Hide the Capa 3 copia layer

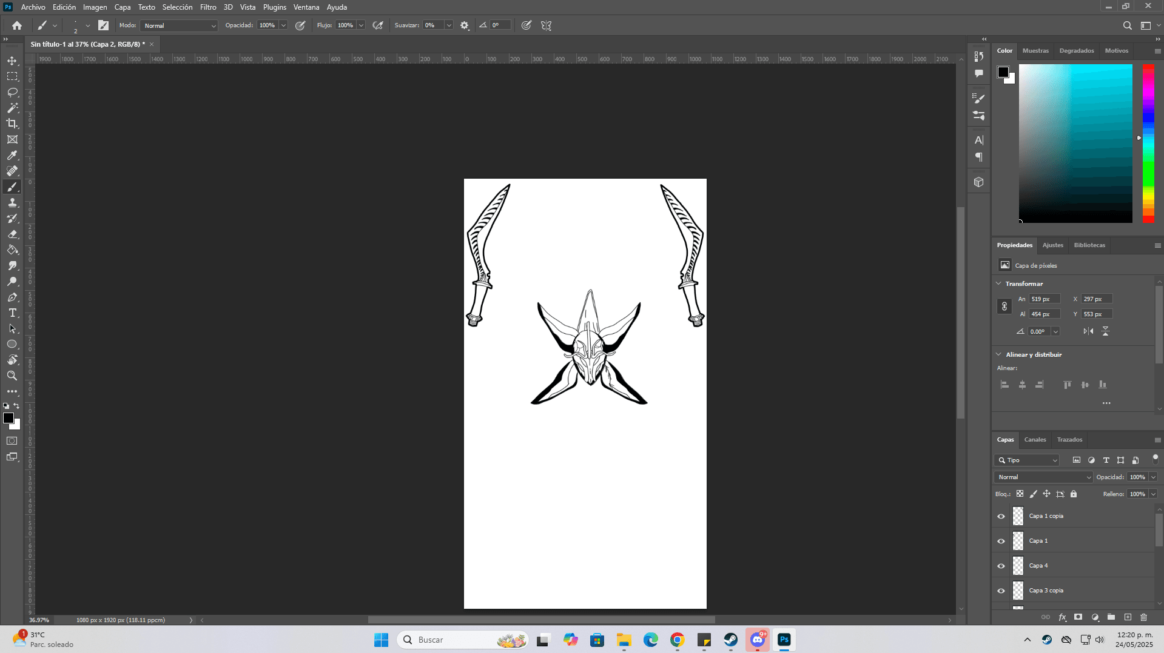[x=1001, y=591]
